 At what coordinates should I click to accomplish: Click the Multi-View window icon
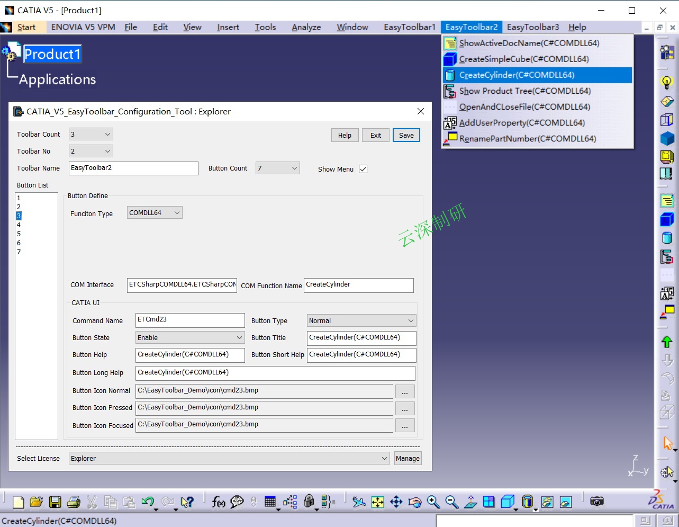488,502
